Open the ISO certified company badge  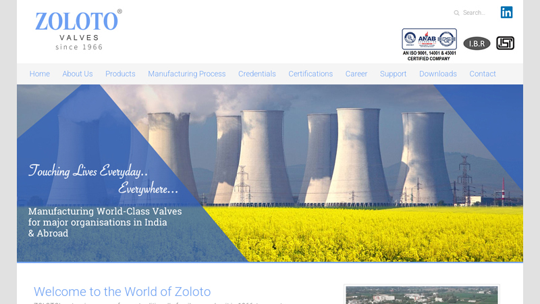click(429, 45)
